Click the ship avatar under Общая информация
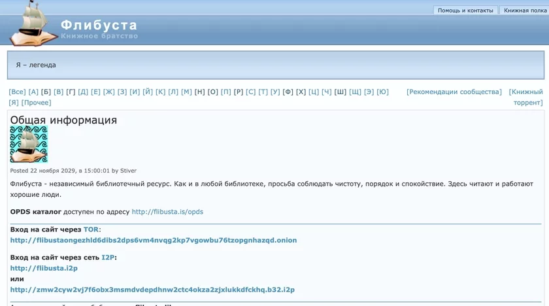The image size is (549, 306). (29, 144)
